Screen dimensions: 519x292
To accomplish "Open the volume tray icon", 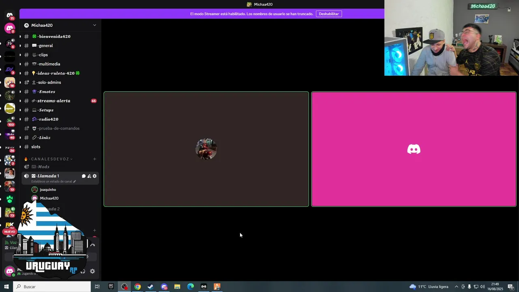I will click(x=483, y=287).
